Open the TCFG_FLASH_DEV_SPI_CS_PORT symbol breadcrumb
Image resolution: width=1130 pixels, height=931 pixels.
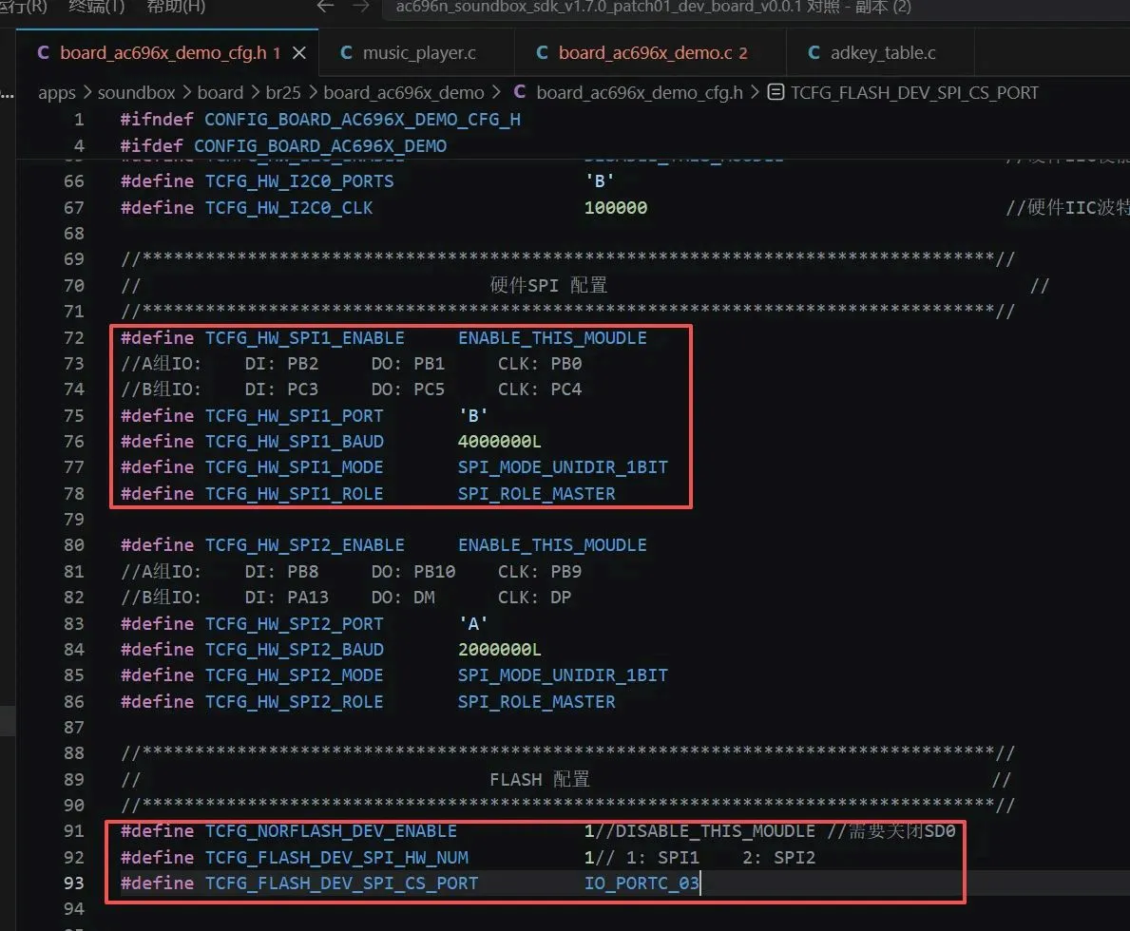pos(914,93)
